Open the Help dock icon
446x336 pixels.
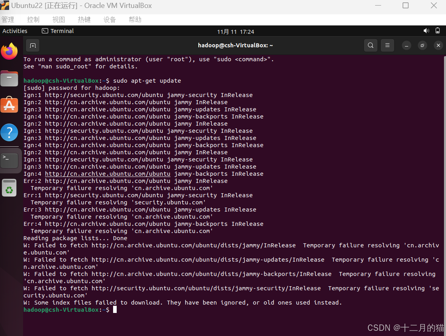click(10, 132)
